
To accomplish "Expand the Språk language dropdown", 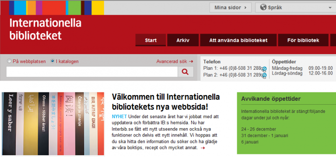I will [295, 8].
